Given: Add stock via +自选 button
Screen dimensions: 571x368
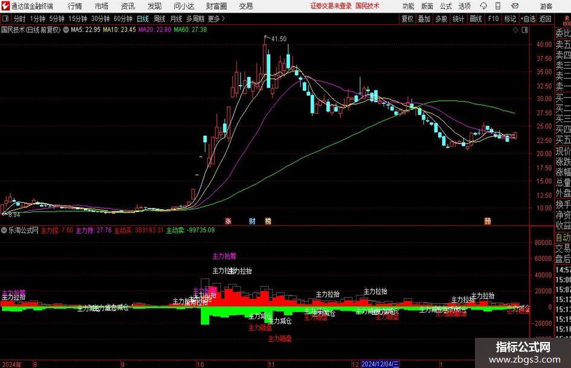Looking at the screenshot, I should (x=528, y=19).
